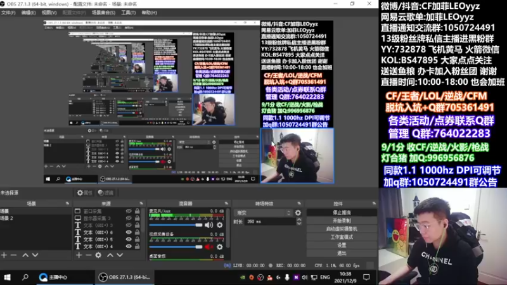Click the 麦克风/Aux volume slider
Image resolution: width=507 pixels, height=285 pixels.
[176, 225]
